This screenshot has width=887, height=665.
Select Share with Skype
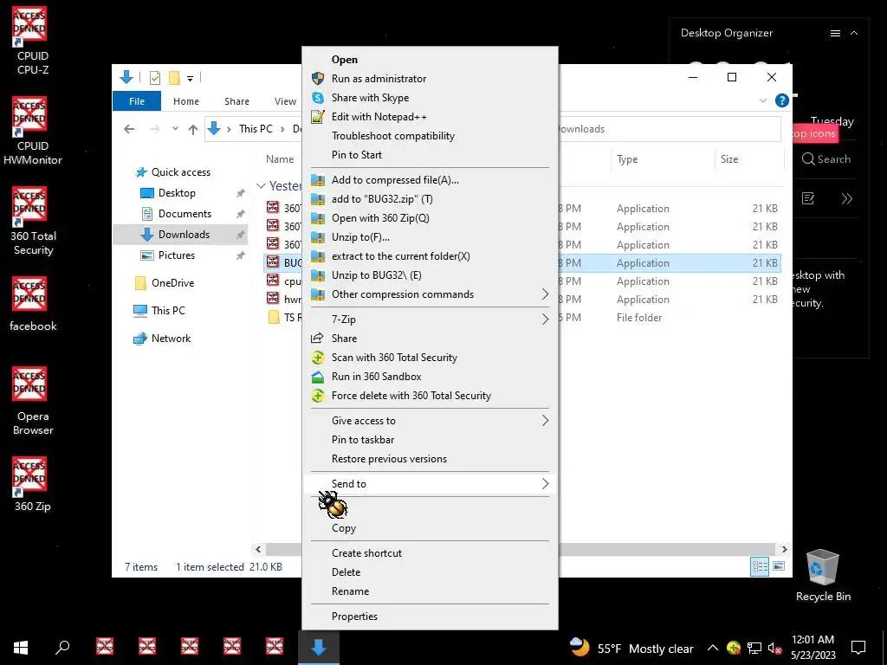430,98
